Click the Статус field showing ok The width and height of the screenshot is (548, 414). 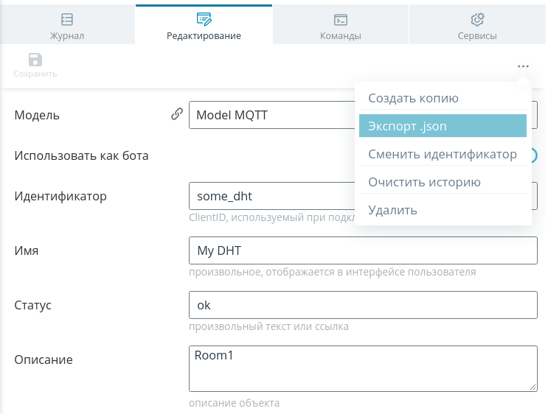pyautogui.click(x=363, y=305)
